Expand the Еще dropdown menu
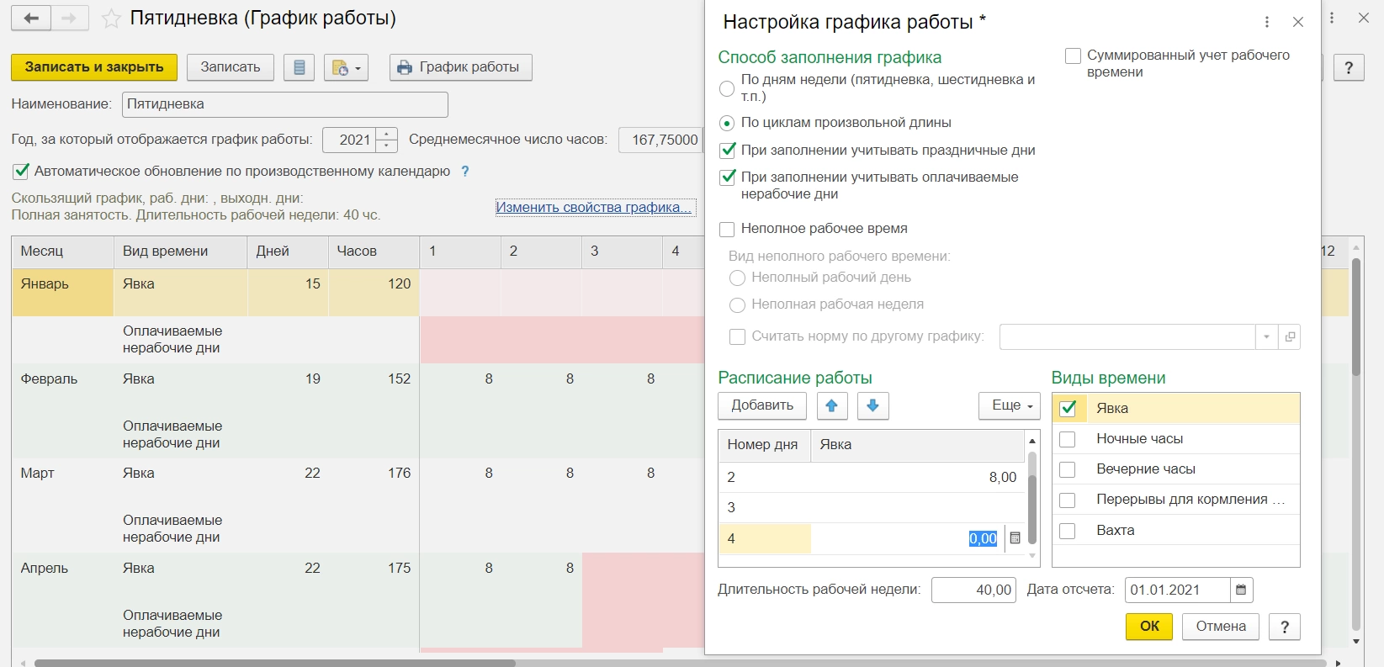 click(x=1010, y=405)
